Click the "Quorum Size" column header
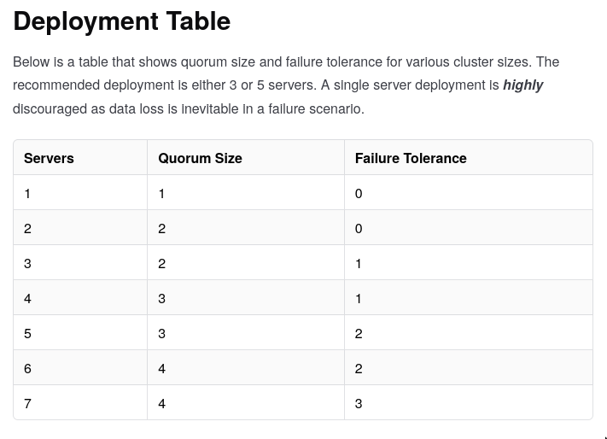This screenshot has height=439, width=607. [200, 158]
